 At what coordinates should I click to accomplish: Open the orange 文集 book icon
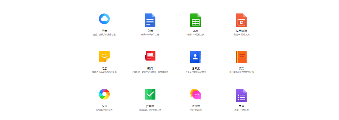pos(241,57)
